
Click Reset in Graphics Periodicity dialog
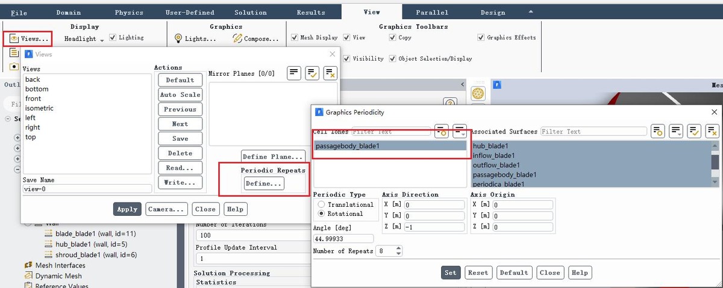[478, 272]
